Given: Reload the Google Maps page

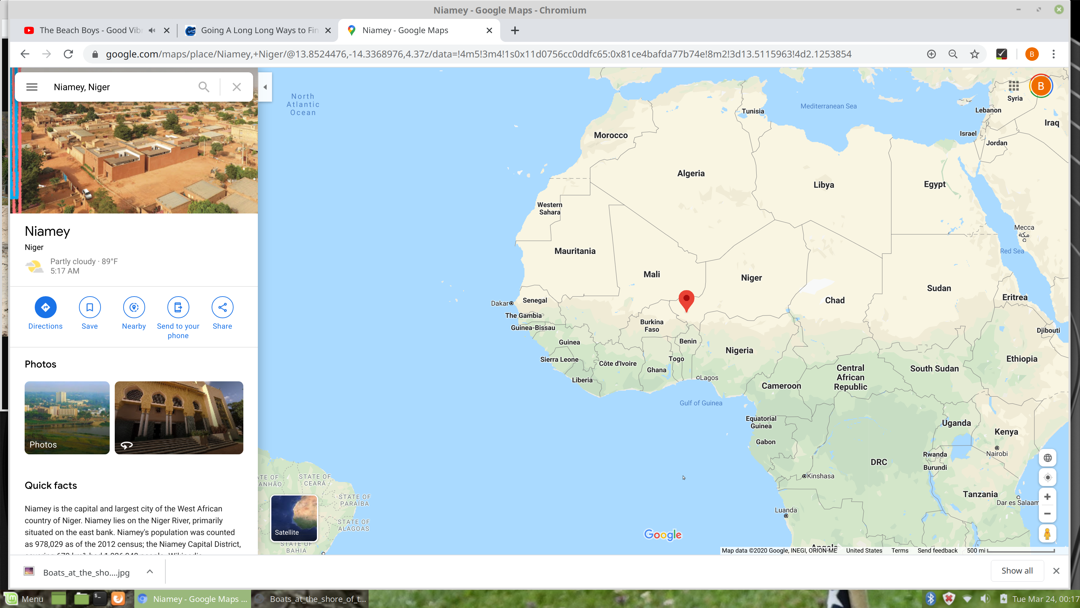Looking at the screenshot, I should 68,54.
